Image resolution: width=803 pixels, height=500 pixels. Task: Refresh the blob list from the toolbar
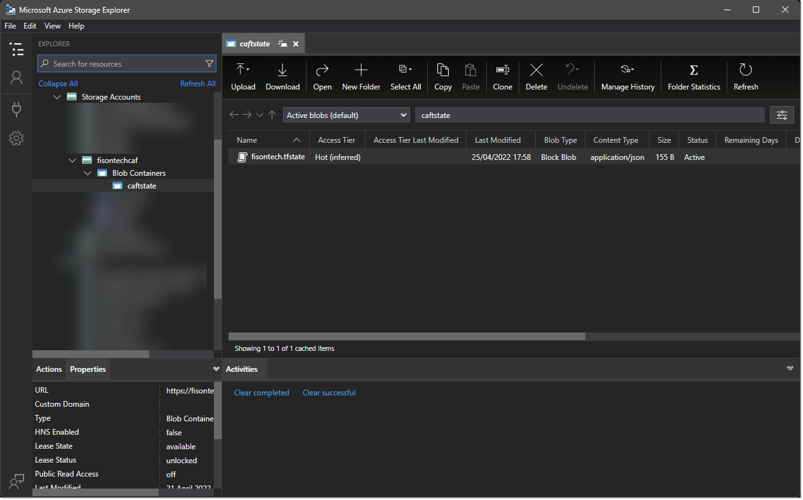(746, 77)
